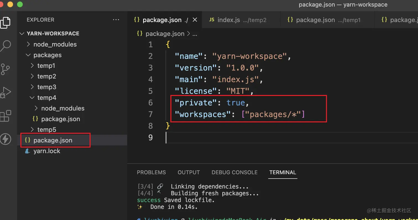Click the "MIT" license value
This screenshot has width=418, height=220.
[x=237, y=91]
